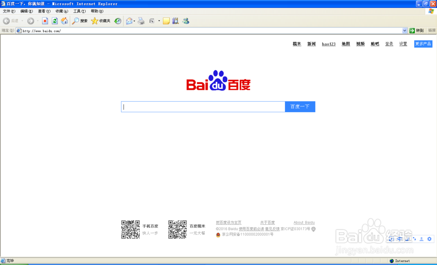Open the 贴吧 link

click(375, 44)
